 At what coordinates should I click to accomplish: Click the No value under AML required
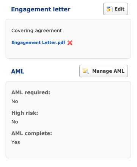click(x=15, y=101)
